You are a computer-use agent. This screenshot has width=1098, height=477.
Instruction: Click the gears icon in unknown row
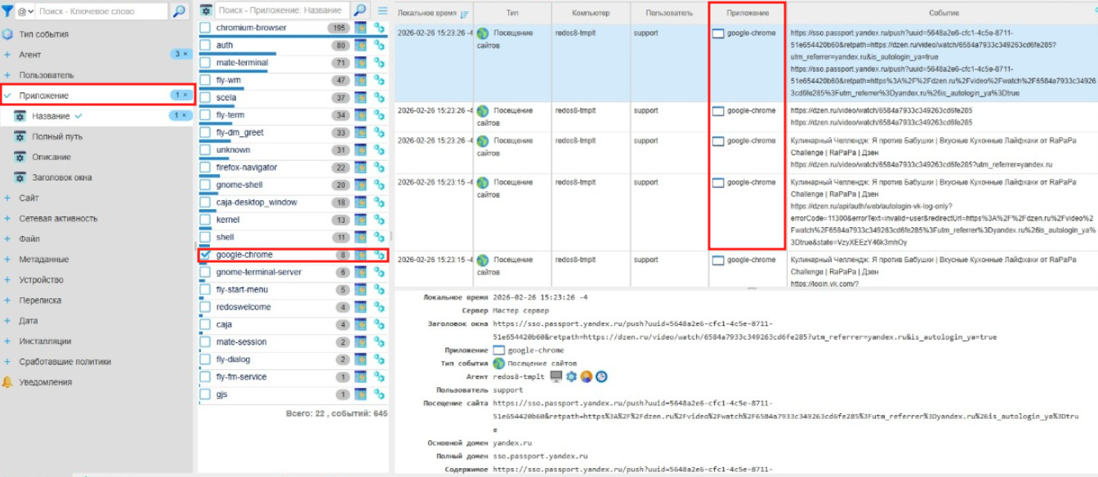pos(379,150)
